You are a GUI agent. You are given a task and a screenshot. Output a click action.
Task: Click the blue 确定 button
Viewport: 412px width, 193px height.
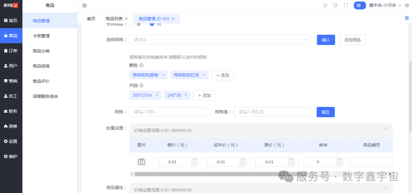coord(325,112)
